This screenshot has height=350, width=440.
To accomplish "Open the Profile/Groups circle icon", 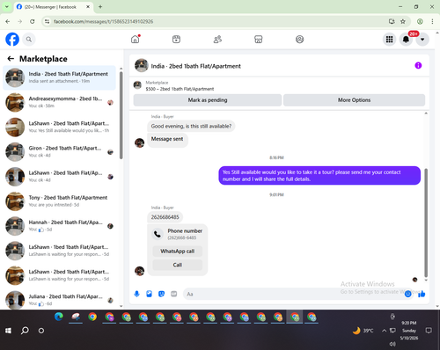I will (x=299, y=40).
